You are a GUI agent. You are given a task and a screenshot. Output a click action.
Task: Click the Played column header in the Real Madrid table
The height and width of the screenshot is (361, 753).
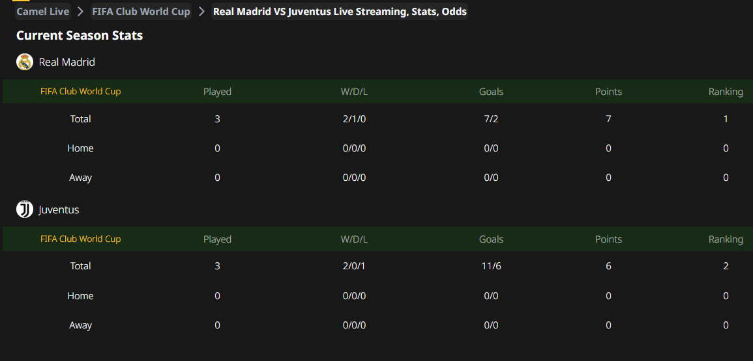(218, 92)
